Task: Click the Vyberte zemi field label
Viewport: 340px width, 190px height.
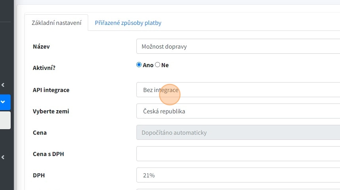Action: tap(51, 111)
